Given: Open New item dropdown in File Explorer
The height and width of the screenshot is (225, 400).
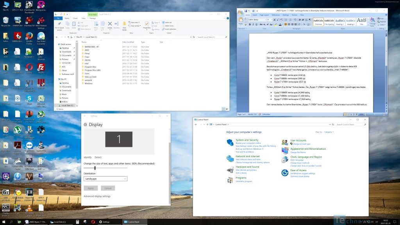Looking at the screenshot, I should [134, 22].
